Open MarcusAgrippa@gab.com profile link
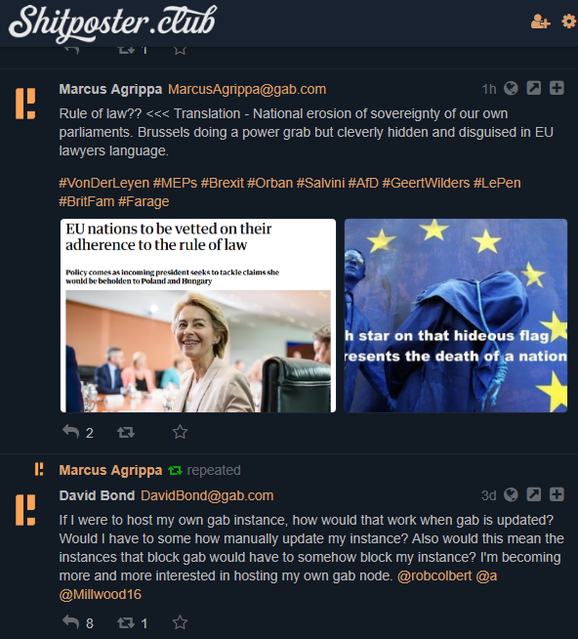The height and width of the screenshot is (639, 578). 247,89
